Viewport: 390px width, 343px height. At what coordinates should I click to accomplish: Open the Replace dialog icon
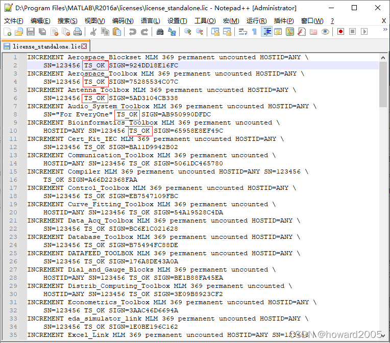(172, 32)
